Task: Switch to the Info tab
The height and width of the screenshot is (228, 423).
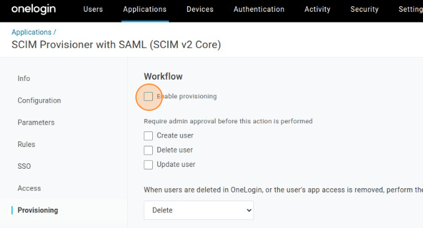Action: click(x=24, y=78)
